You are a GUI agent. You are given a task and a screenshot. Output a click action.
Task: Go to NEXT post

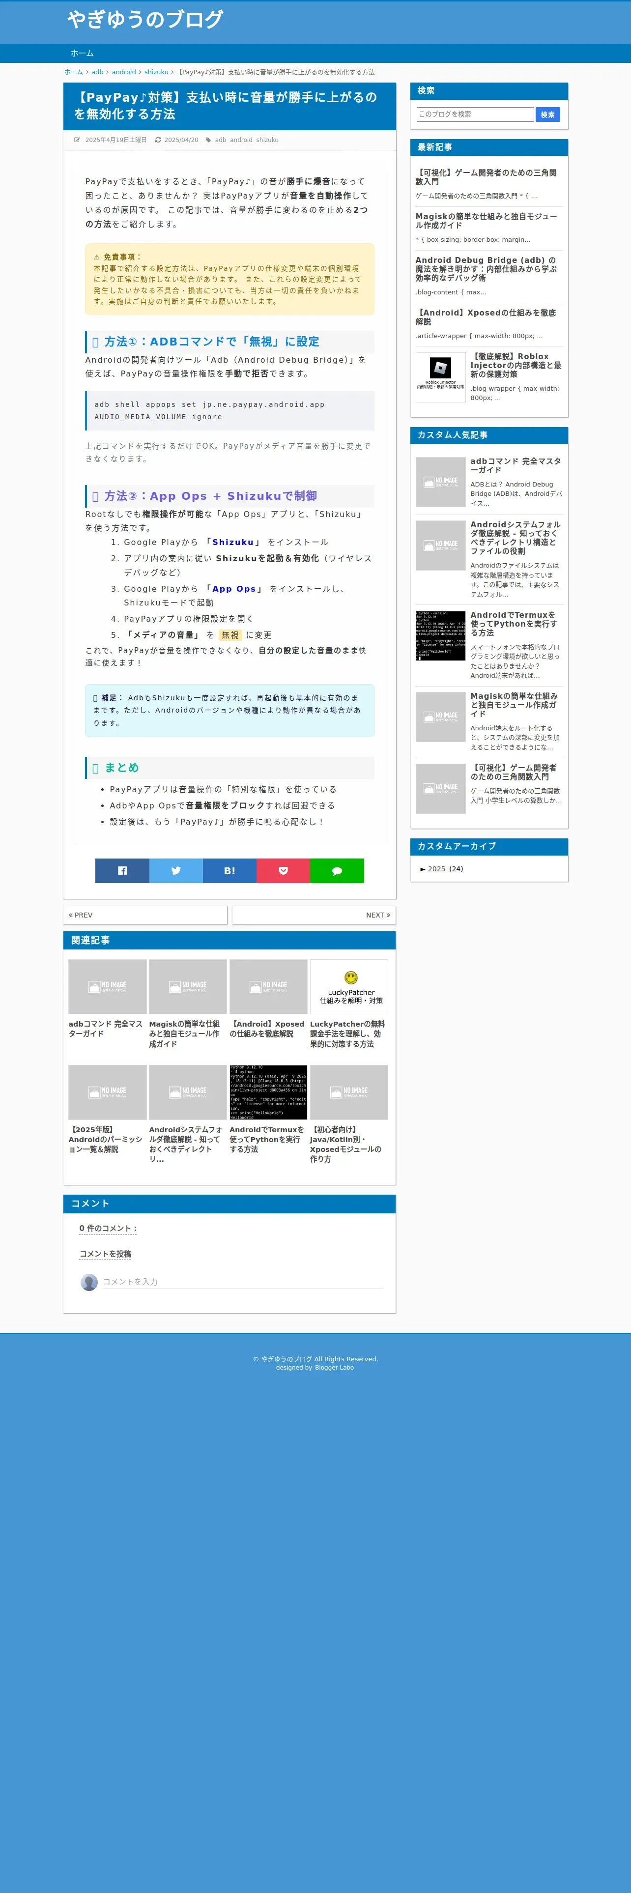point(314,915)
